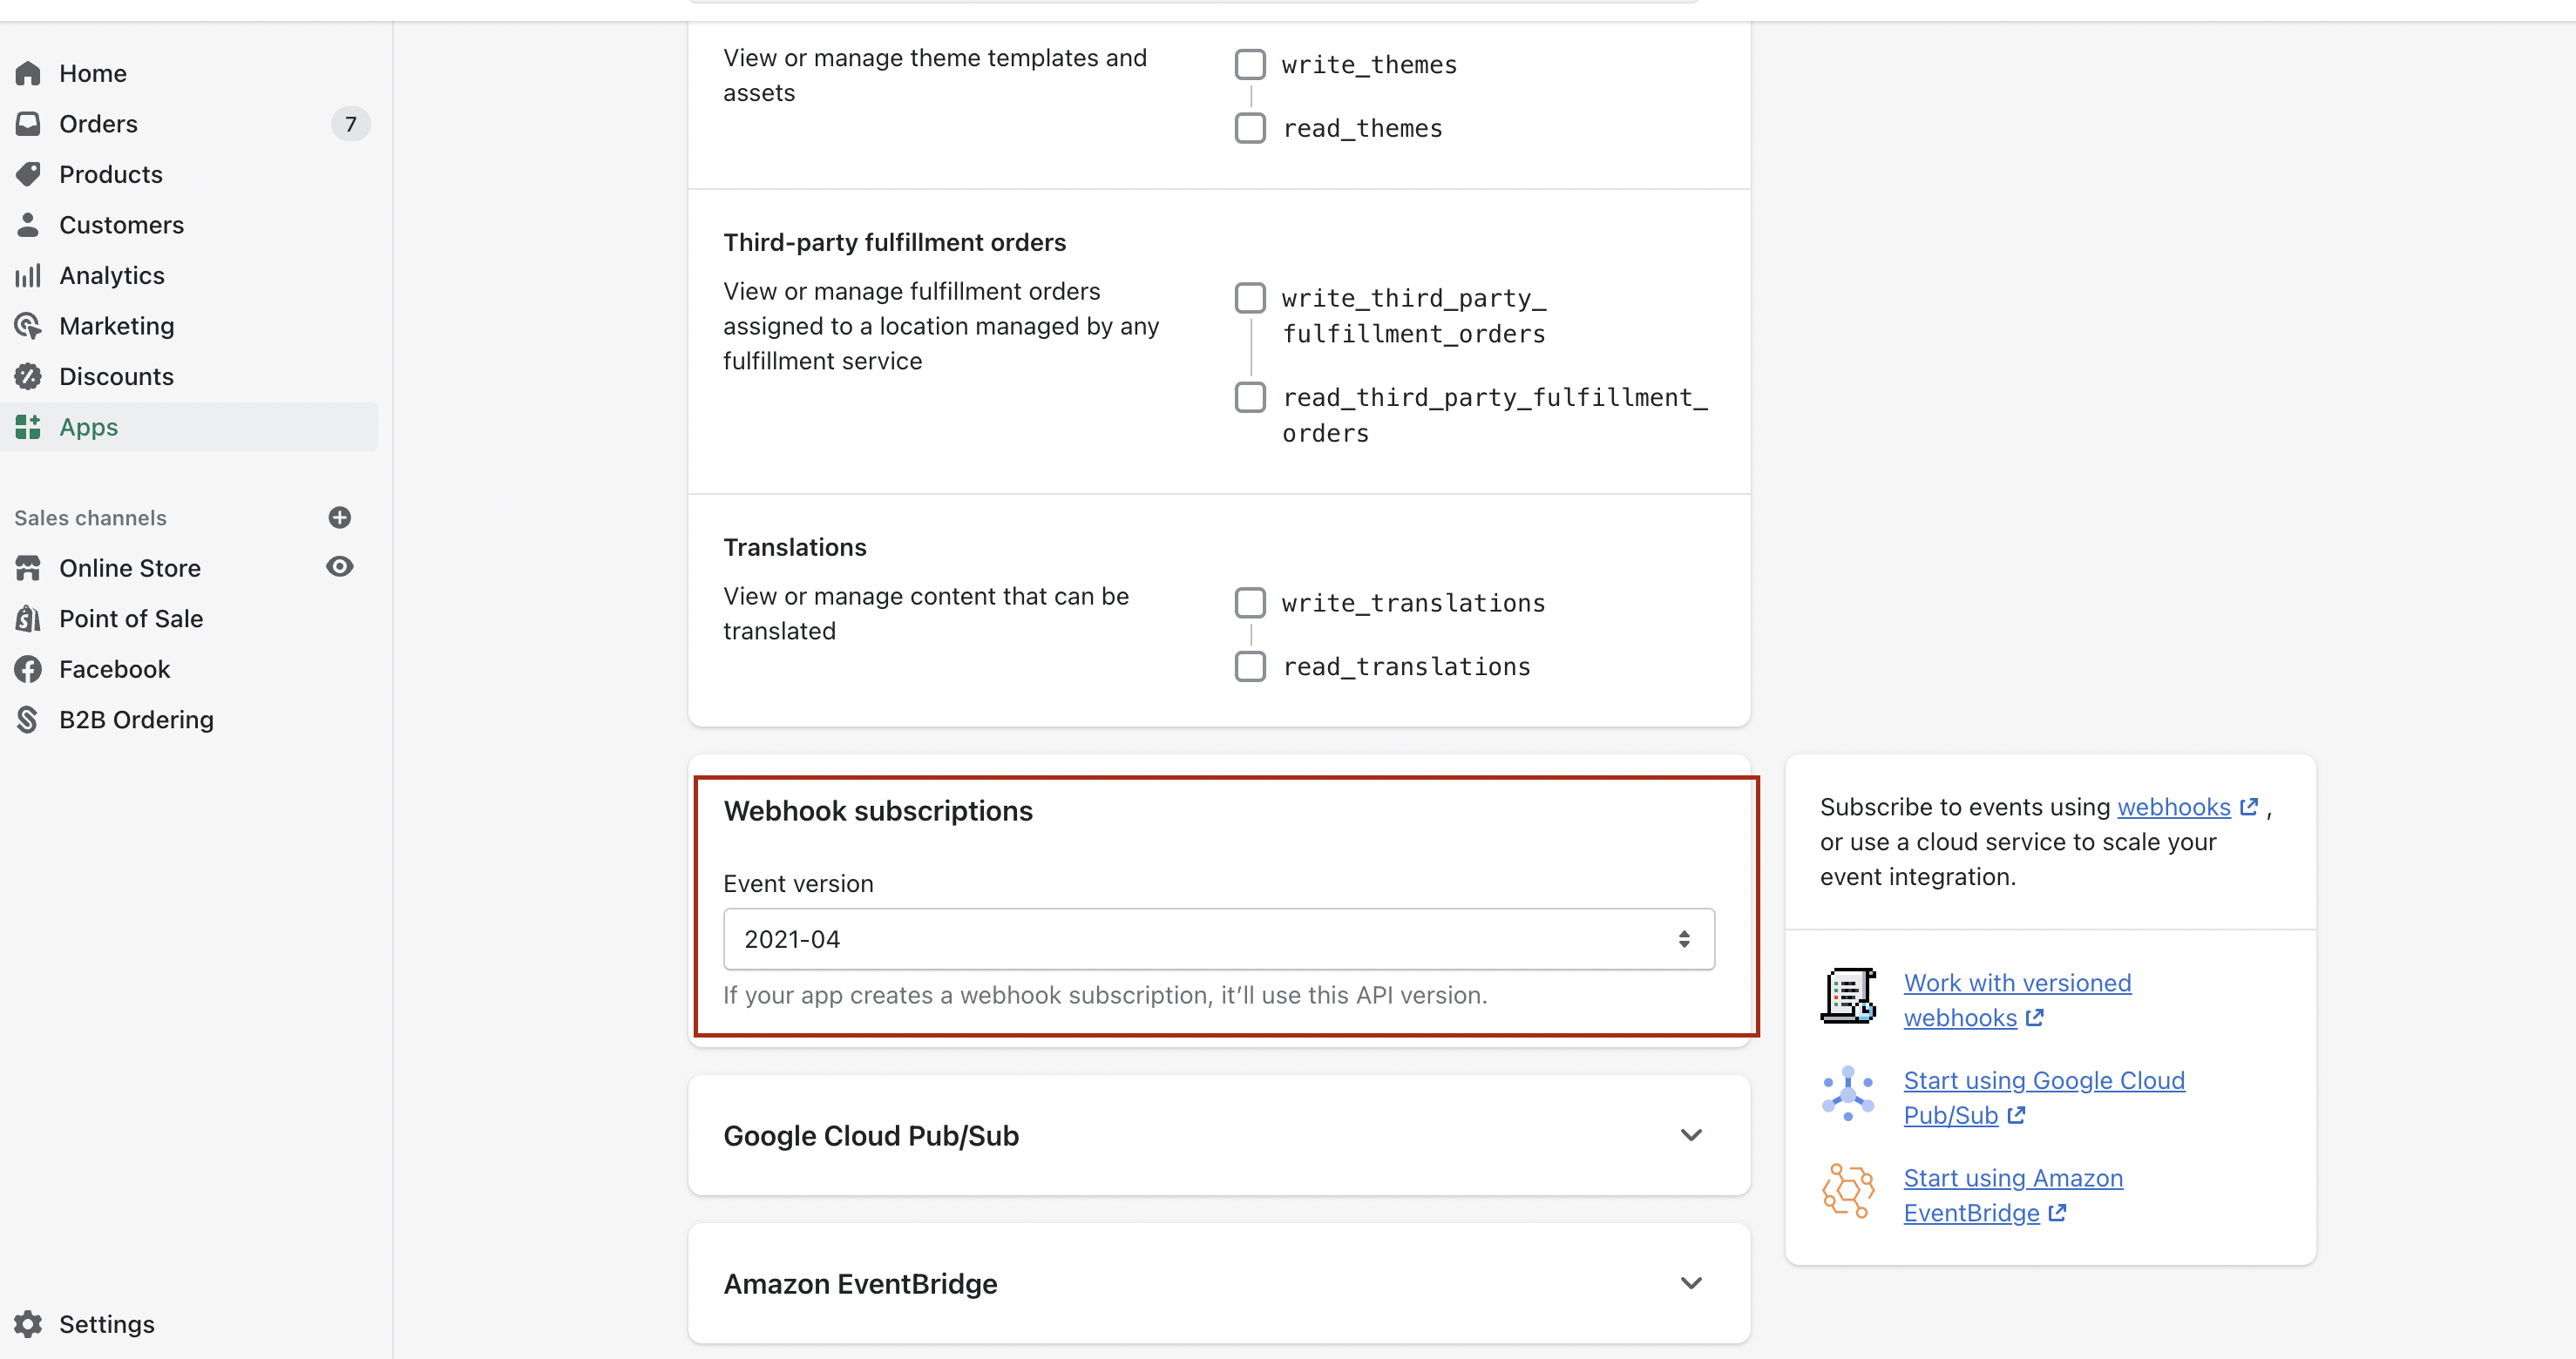Click the Point of Sale bag icon
The height and width of the screenshot is (1359, 2576).
[x=28, y=619]
